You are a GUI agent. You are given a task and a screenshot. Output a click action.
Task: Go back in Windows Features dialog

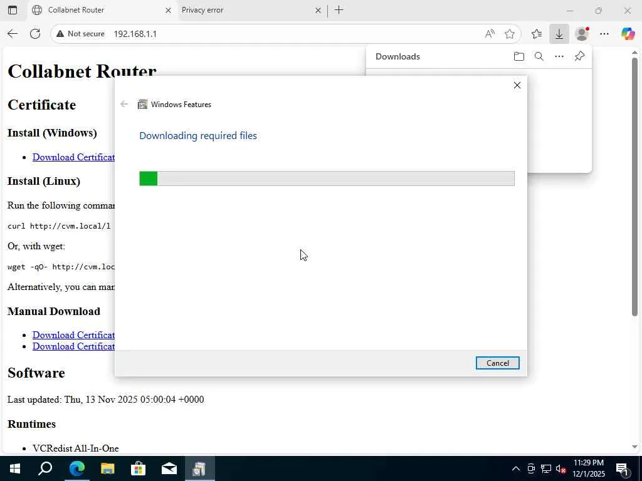(124, 105)
